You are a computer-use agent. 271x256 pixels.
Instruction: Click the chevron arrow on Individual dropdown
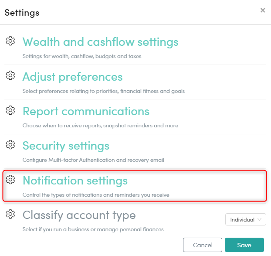(260, 219)
